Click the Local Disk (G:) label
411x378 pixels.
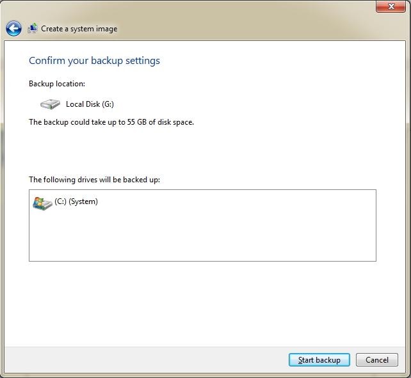pyautogui.click(x=90, y=104)
